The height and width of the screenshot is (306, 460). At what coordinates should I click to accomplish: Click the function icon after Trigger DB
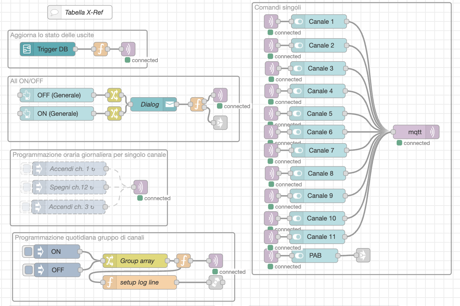101,49
